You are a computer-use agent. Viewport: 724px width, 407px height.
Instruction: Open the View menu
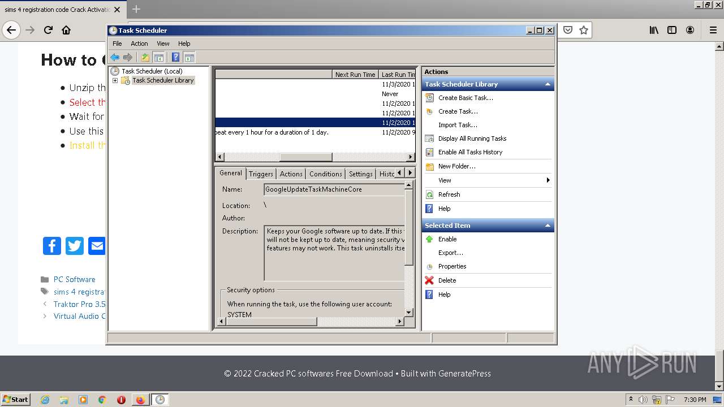click(x=163, y=44)
